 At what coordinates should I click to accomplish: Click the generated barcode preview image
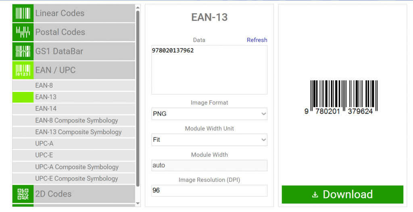tap(342, 97)
